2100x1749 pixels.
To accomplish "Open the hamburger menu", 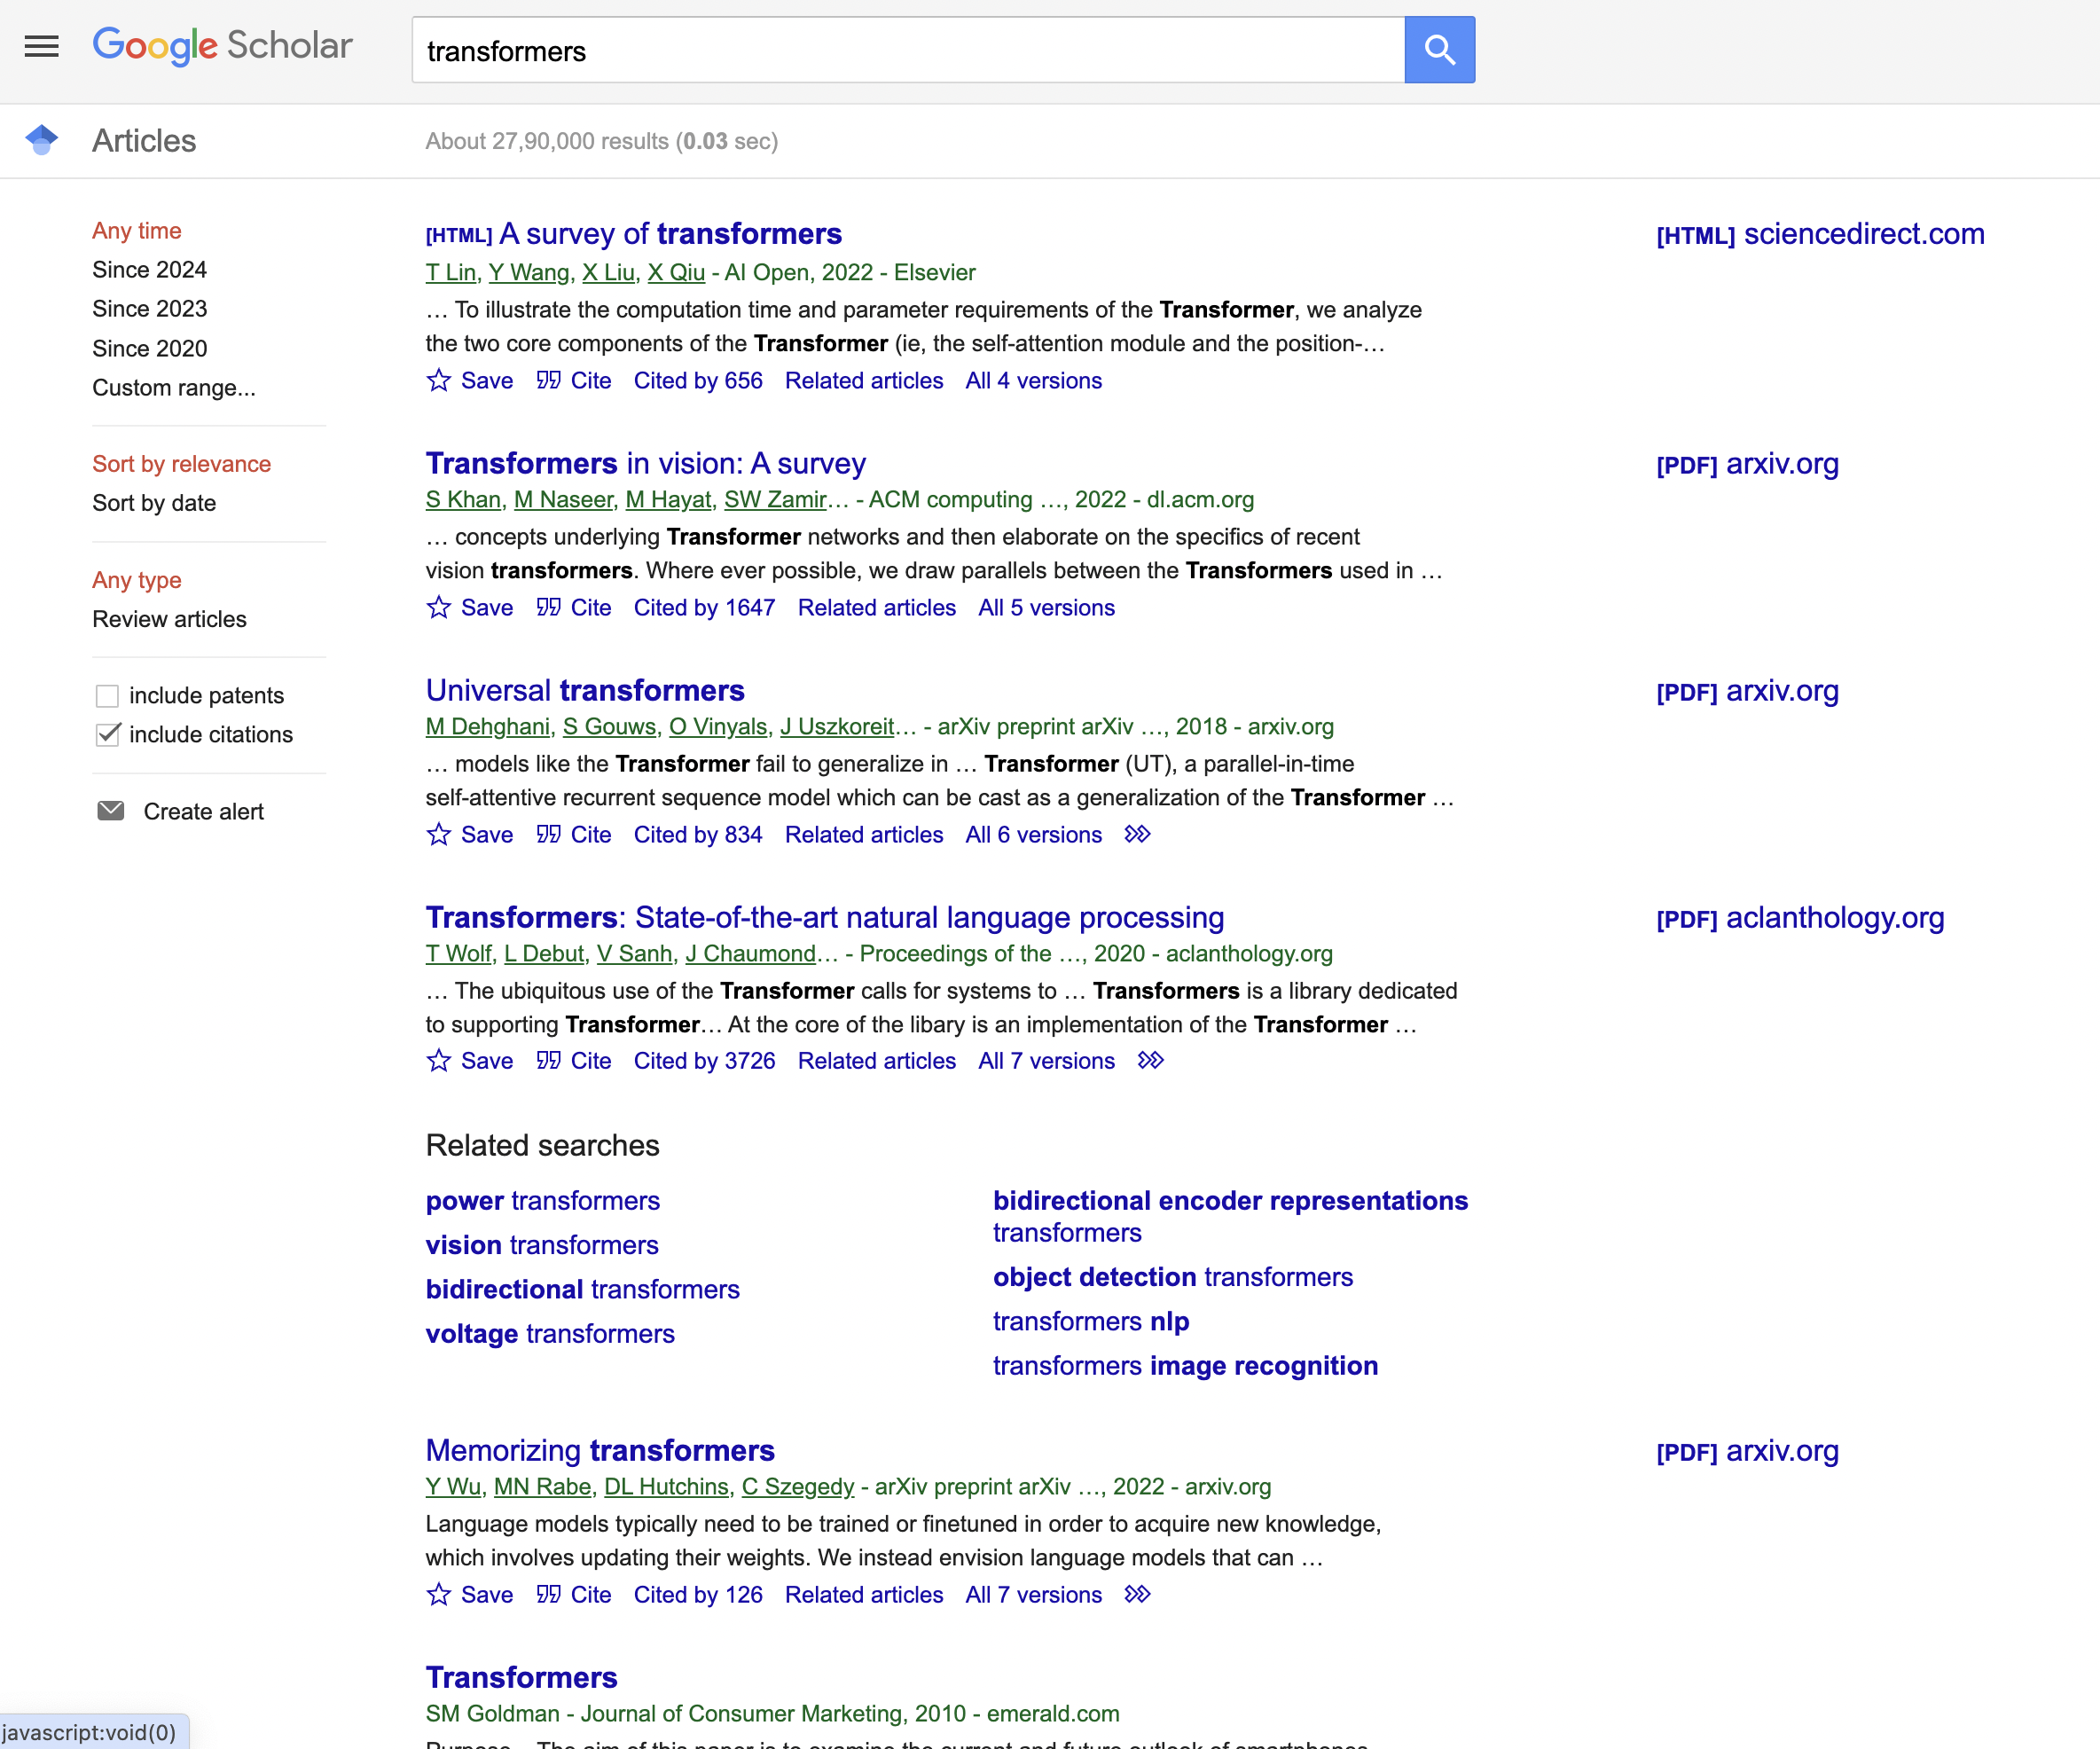I will [x=41, y=46].
